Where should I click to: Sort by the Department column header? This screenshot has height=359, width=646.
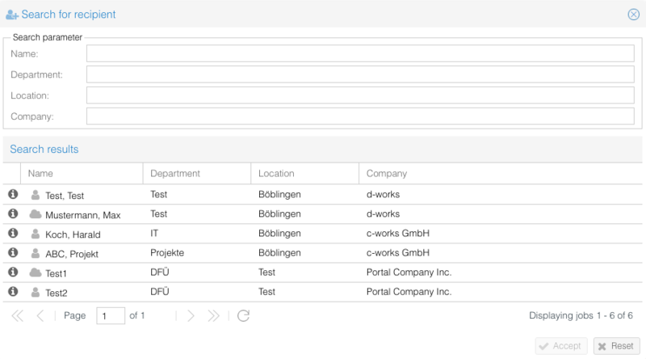click(x=196, y=174)
